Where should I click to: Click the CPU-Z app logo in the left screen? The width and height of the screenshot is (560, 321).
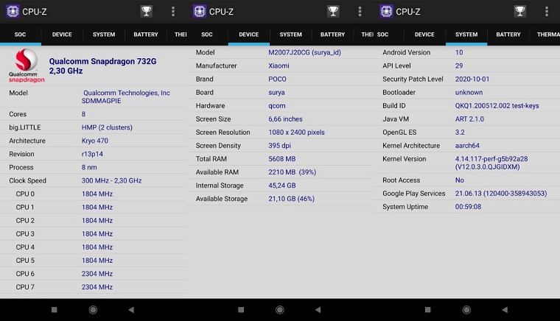coord(13,12)
